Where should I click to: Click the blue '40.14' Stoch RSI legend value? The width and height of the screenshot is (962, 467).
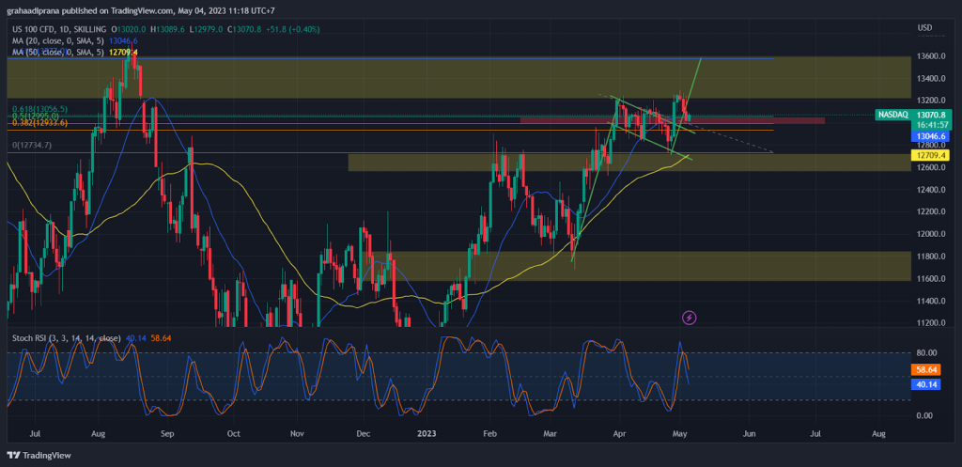click(135, 337)
